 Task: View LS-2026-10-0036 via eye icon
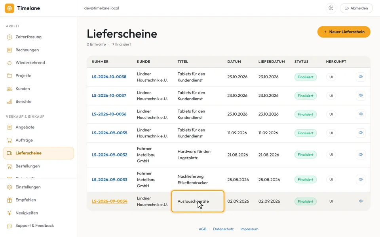(361, 114)
